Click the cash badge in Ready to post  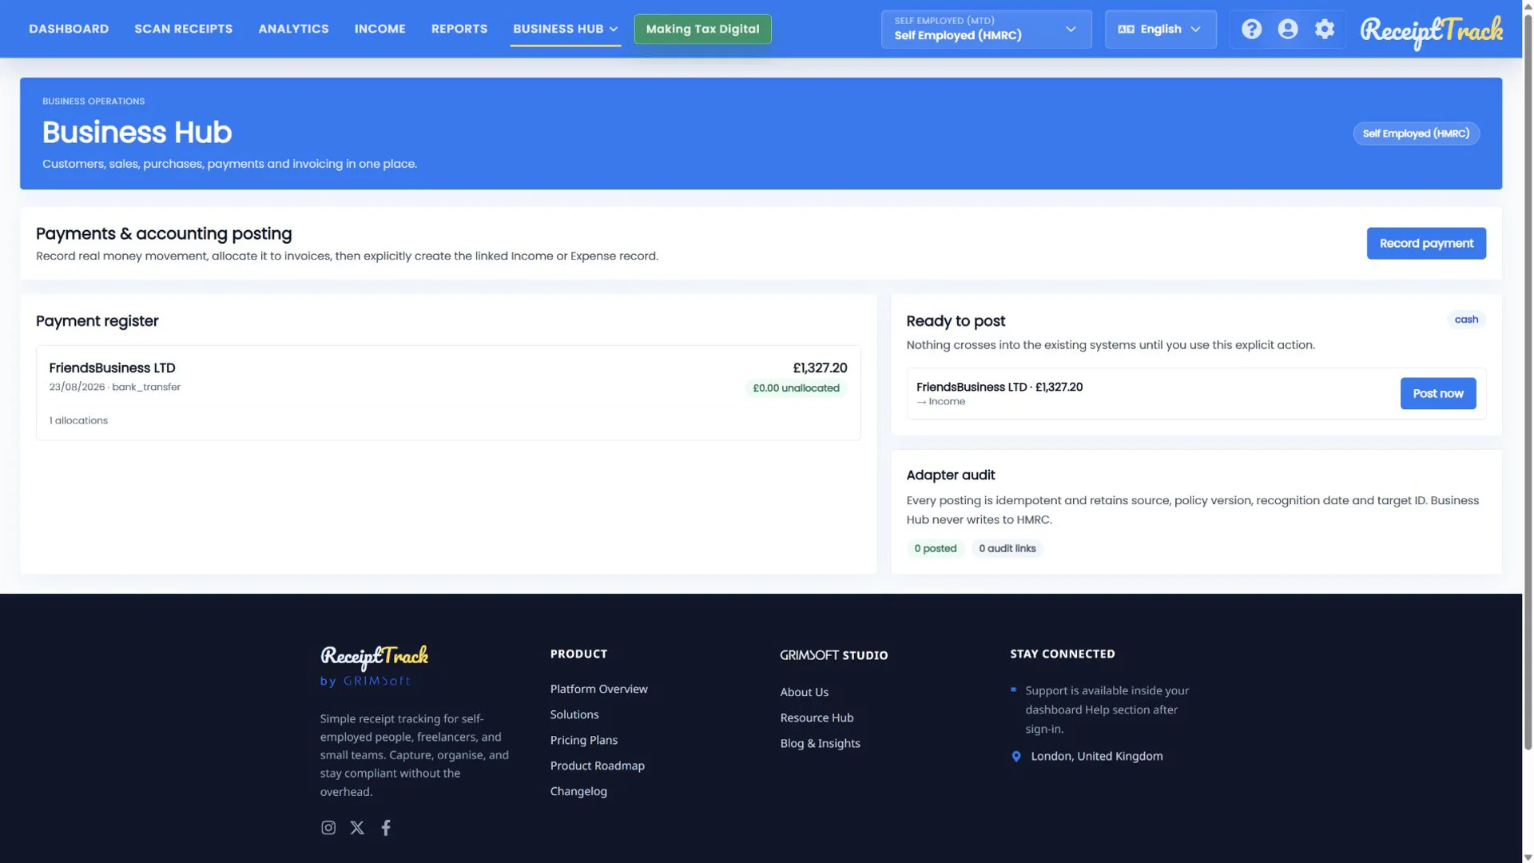click(x=1466, y=320)
